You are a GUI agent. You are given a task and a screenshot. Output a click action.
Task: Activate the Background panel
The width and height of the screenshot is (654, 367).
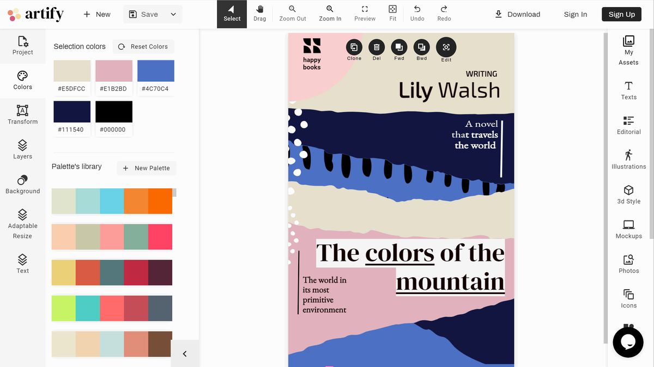pos(22,185)
